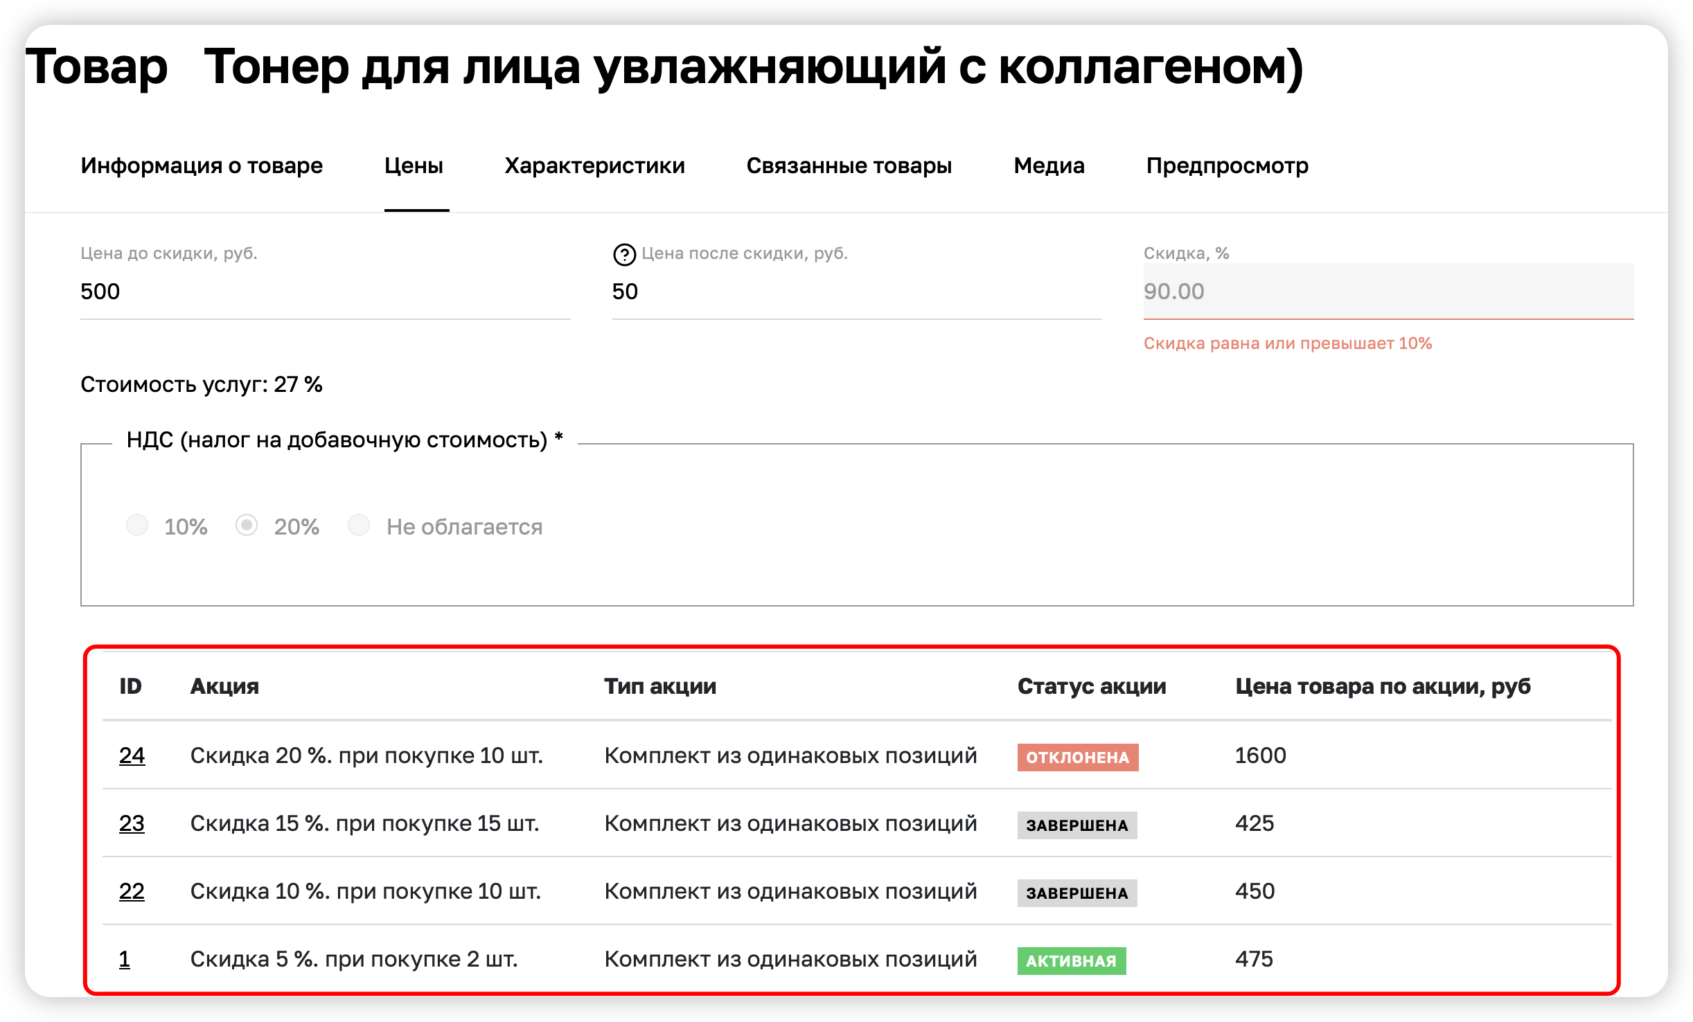
Task: Click the green 'АКТИВНАЯ' status badge
Action: 1071,960
